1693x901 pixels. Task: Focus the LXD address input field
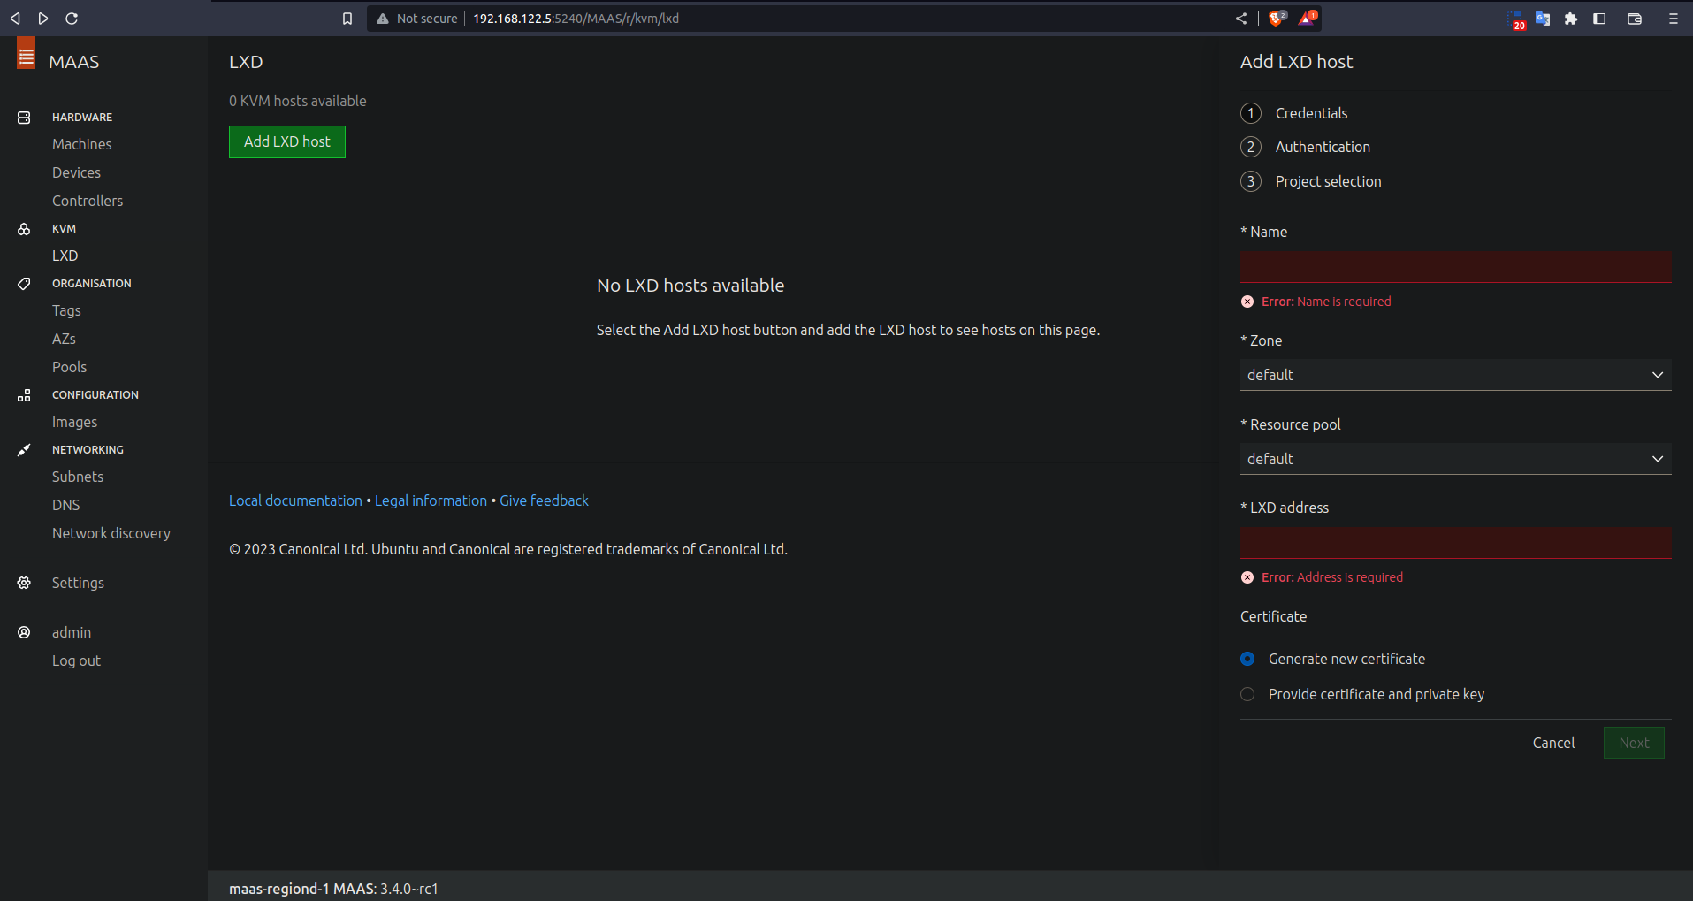[1454, 542]
